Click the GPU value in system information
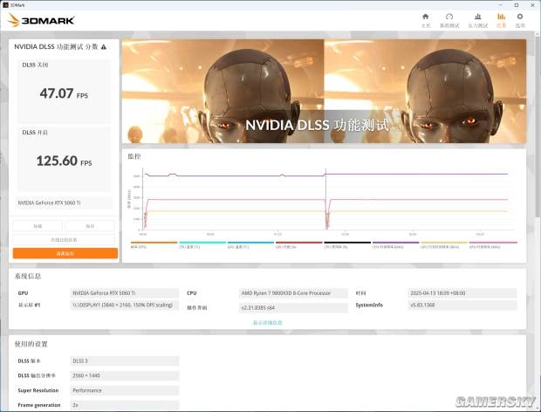Screen dimensions: 541x412 (124, 293)
